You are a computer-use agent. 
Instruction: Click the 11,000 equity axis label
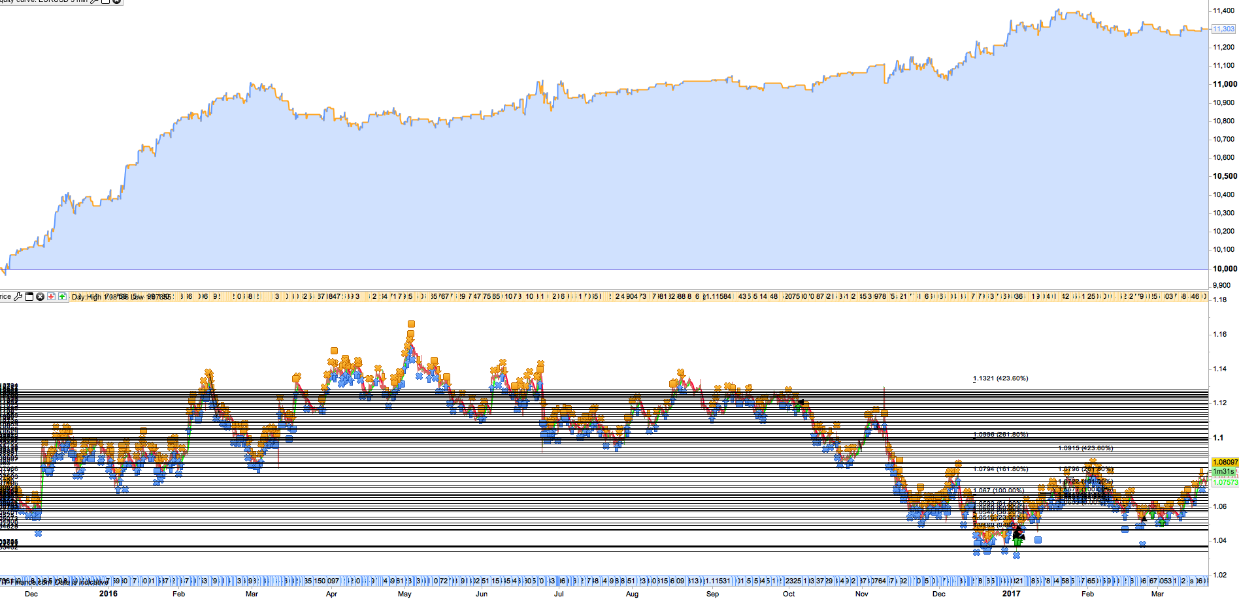(1225, 84)
